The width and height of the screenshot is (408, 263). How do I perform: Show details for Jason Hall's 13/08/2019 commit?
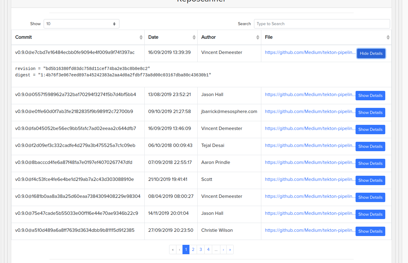(370, 95)
